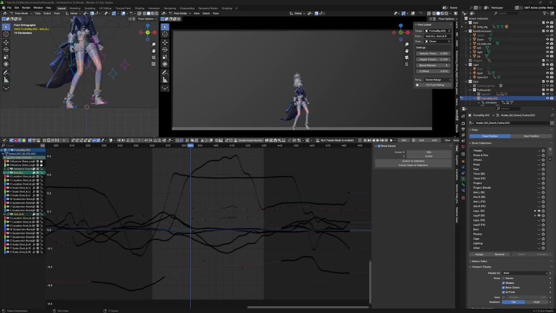Toggle camera view icon in left viewport

[154, 57]
